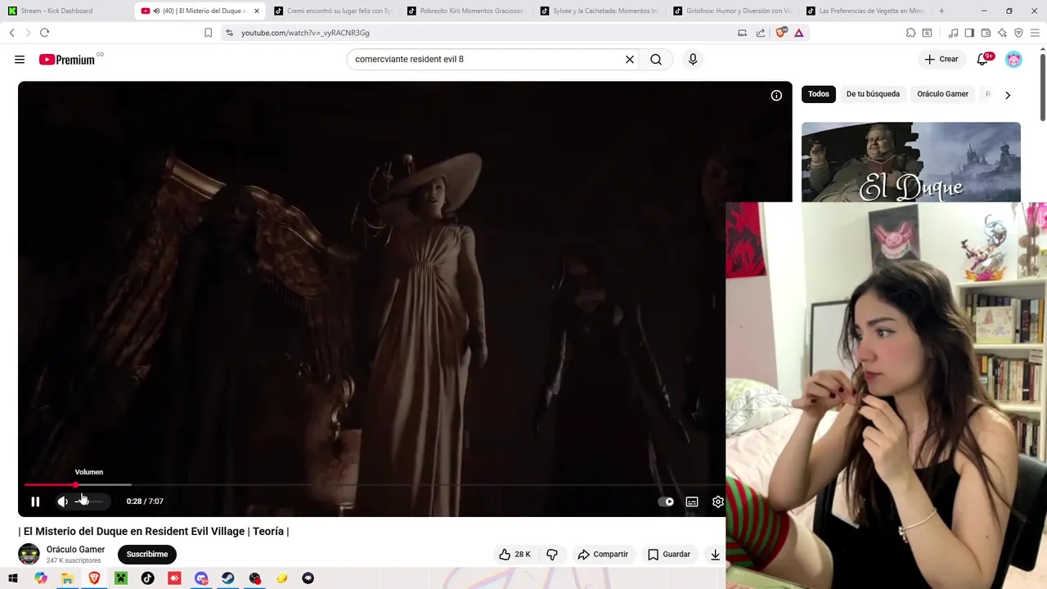Expand more filter chips with the arrow
This screenshot has height=589, width=1047.
click(1008, 95)
